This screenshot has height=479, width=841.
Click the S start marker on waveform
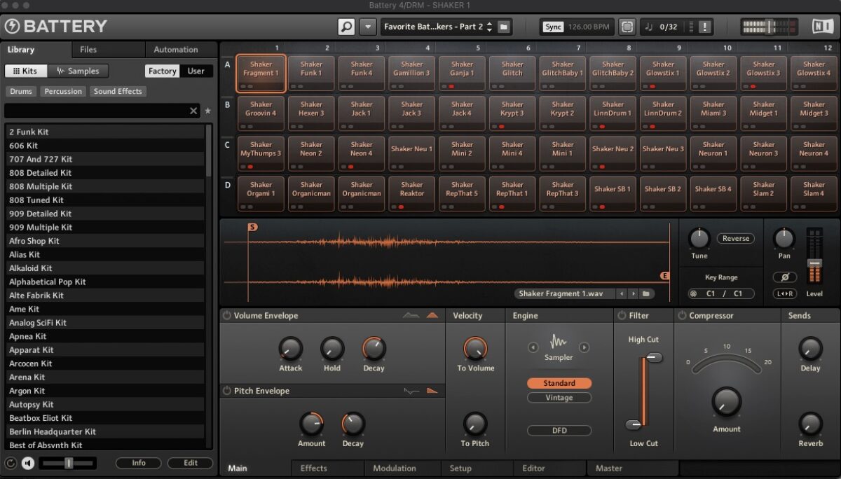pyautogui.click(x=252, y=227)
